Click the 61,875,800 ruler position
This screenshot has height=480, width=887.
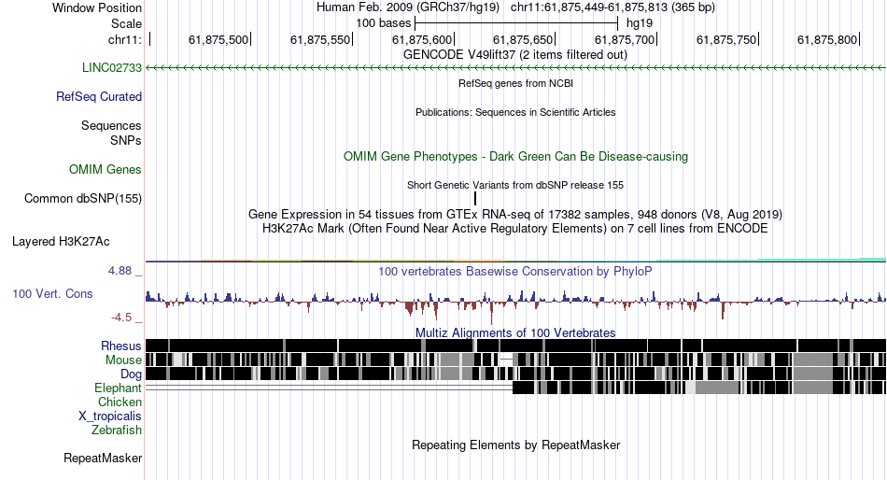(x=827, y=39)
